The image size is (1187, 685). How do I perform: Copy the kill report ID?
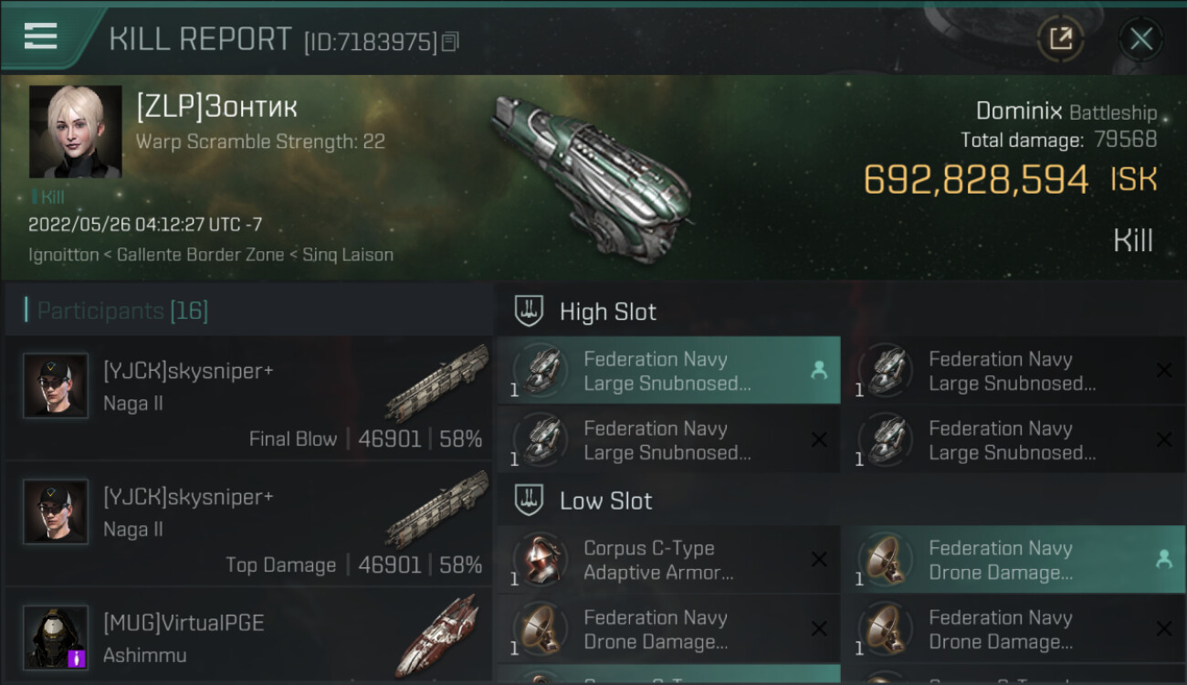[x=450, y=42]
